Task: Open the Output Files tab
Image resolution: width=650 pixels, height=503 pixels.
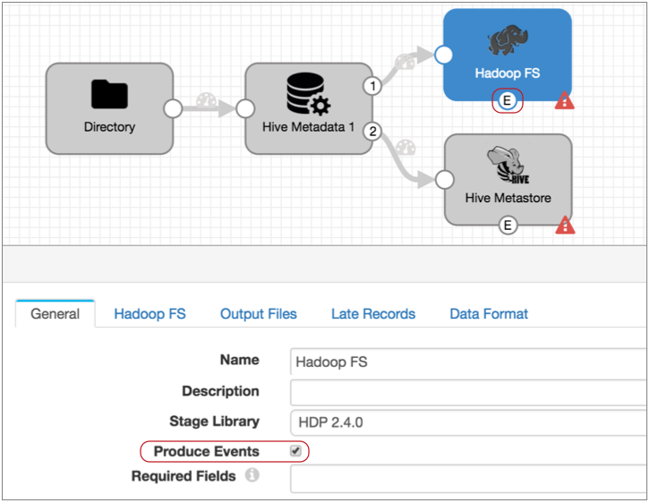Action: pos(258,314)
